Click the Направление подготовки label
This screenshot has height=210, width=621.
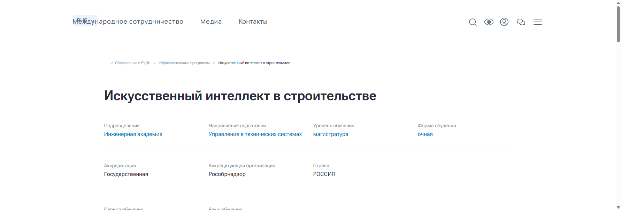pyautogui.click(x=237, y=126)
